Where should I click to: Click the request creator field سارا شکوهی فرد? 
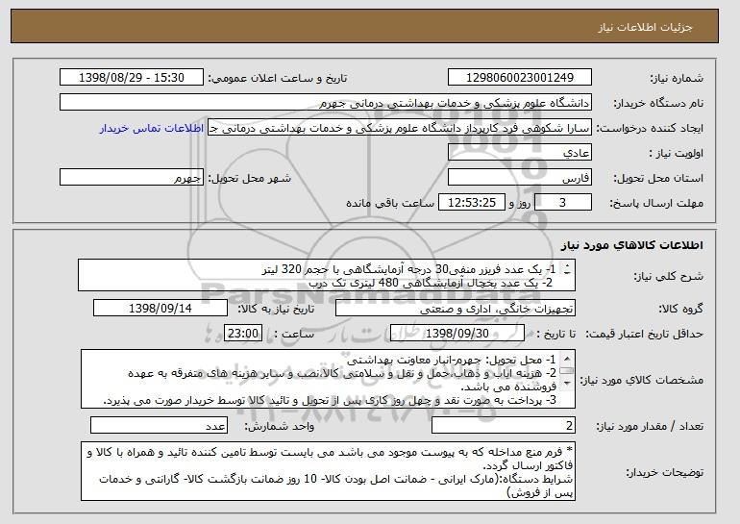coord(400,128)
